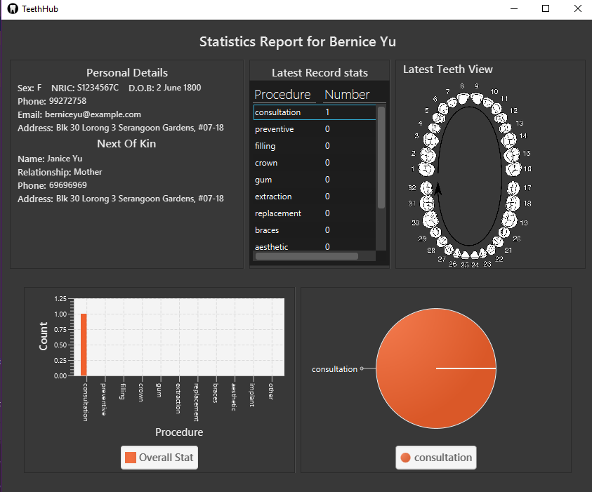Screen dimensions: 592x492
Task: Select the consultation row in record stats
Action: [315, 112]
